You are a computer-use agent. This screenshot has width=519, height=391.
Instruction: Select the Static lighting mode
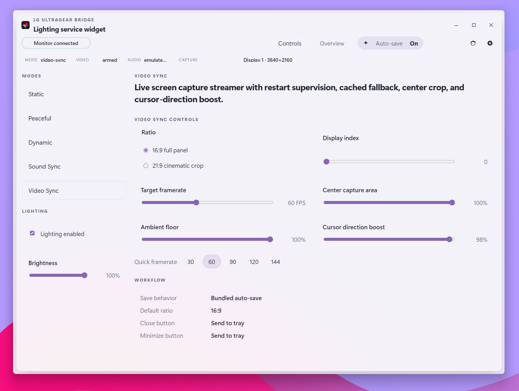pyautogui.click(x=74, y=94)
